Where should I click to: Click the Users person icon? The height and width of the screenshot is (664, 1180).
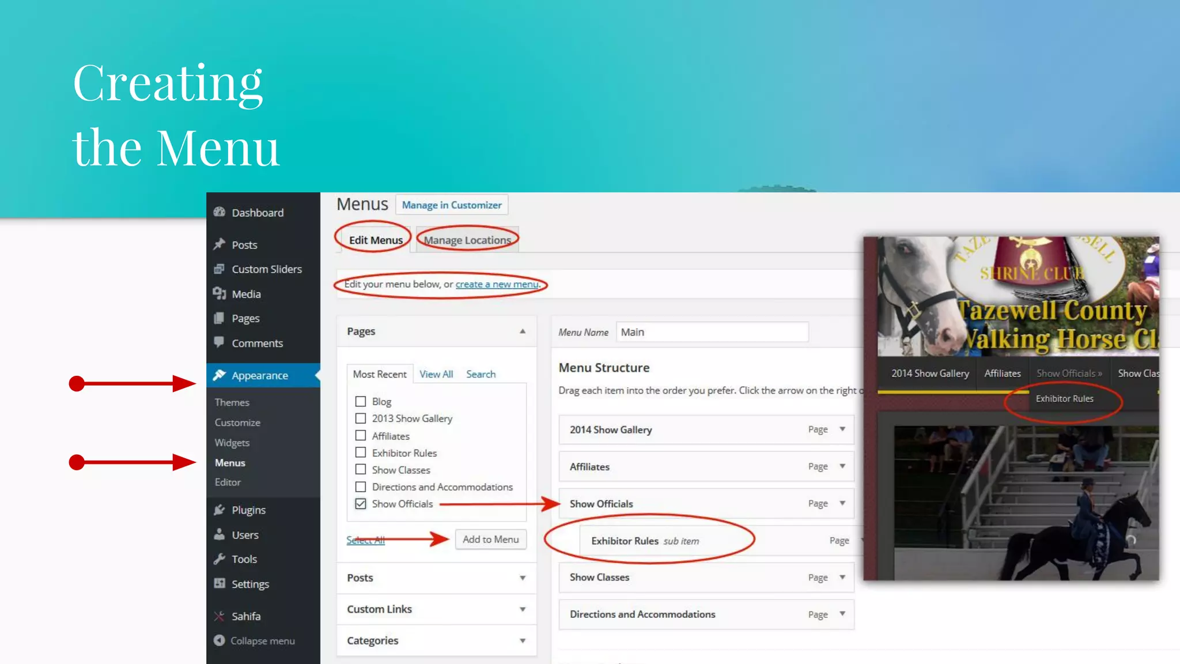219,534
